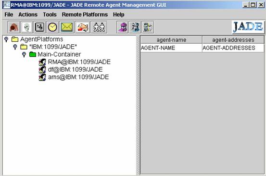The image size is (266, 176).
Task: Launch the Dummy agent toolbar icon
Action: click(135, 27)
